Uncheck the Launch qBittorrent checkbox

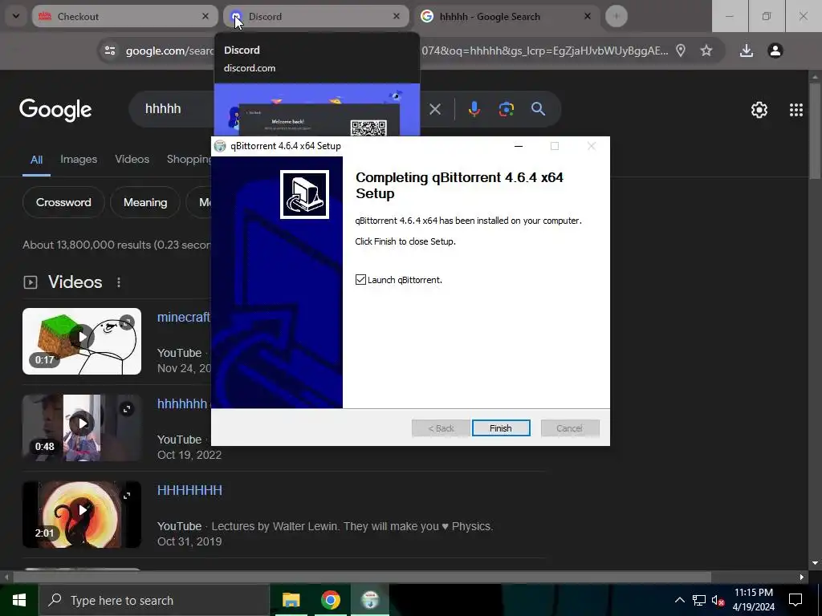[360, 280]
